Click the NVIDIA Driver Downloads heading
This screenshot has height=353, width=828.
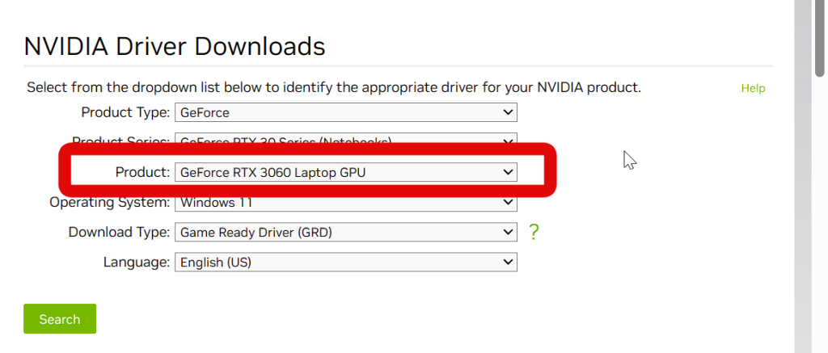tap(175, 46)
